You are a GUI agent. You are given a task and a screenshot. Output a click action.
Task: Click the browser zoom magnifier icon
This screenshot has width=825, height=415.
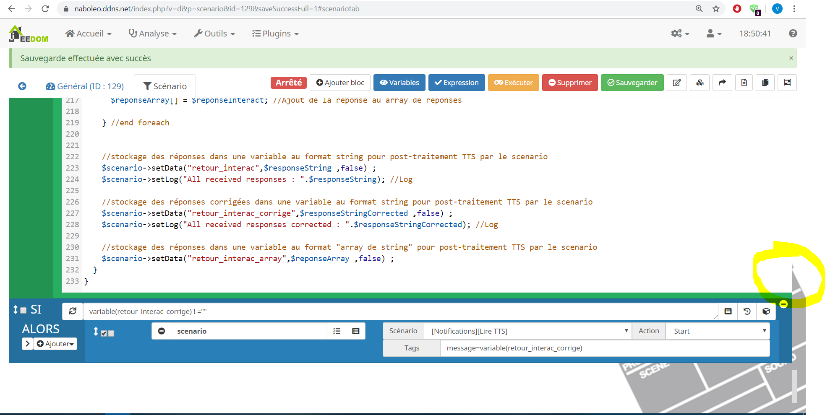coord(699,8)
